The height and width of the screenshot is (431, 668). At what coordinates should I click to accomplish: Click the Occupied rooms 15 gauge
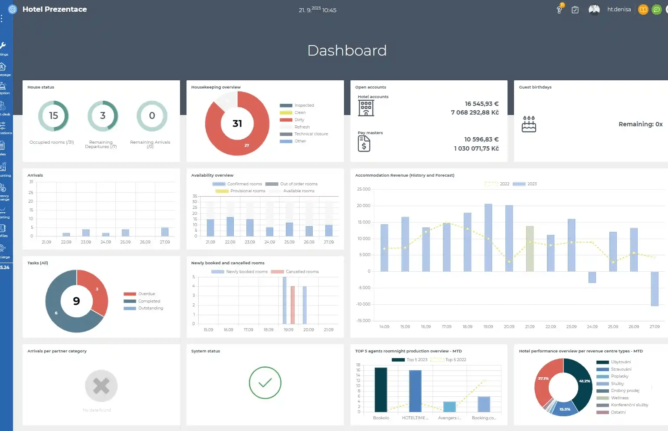(x=53, y=116)
